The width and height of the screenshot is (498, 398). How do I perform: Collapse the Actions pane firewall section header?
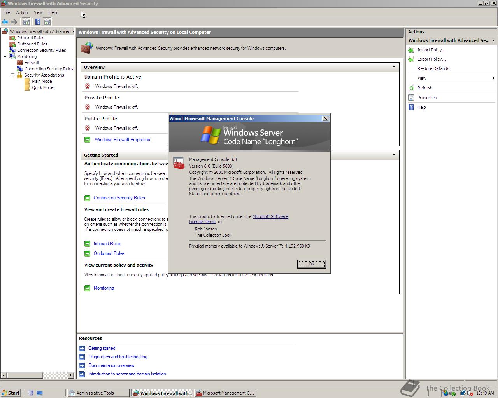click(x=493, y=40)
